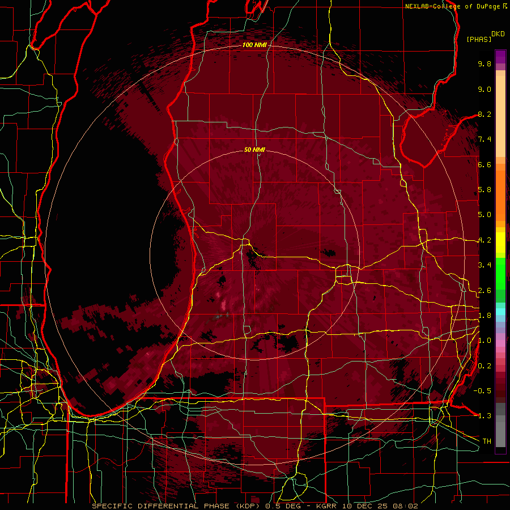The image size is (510, 510).
Task: Click the -0.5 scale value
Action: [482, 391]
